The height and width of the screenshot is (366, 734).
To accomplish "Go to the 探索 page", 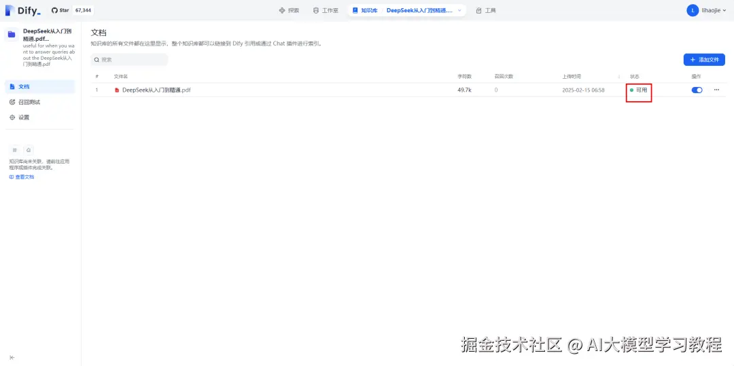I will click(289, 10).
